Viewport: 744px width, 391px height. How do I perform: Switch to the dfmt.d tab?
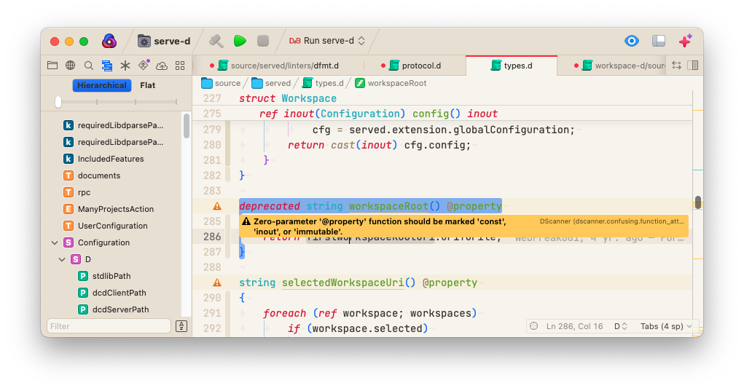(278, 66)
